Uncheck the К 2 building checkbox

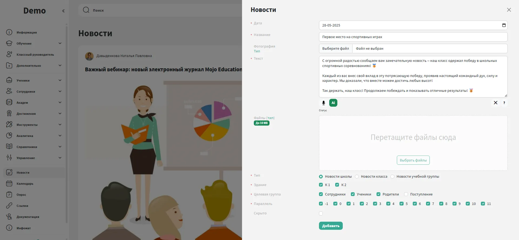337,185
